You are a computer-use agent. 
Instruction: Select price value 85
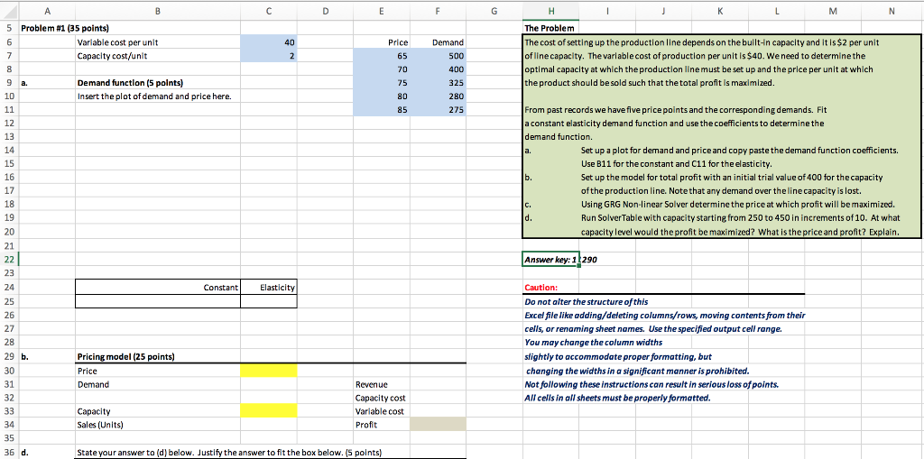pyautogui.click(x=382, y=110)
